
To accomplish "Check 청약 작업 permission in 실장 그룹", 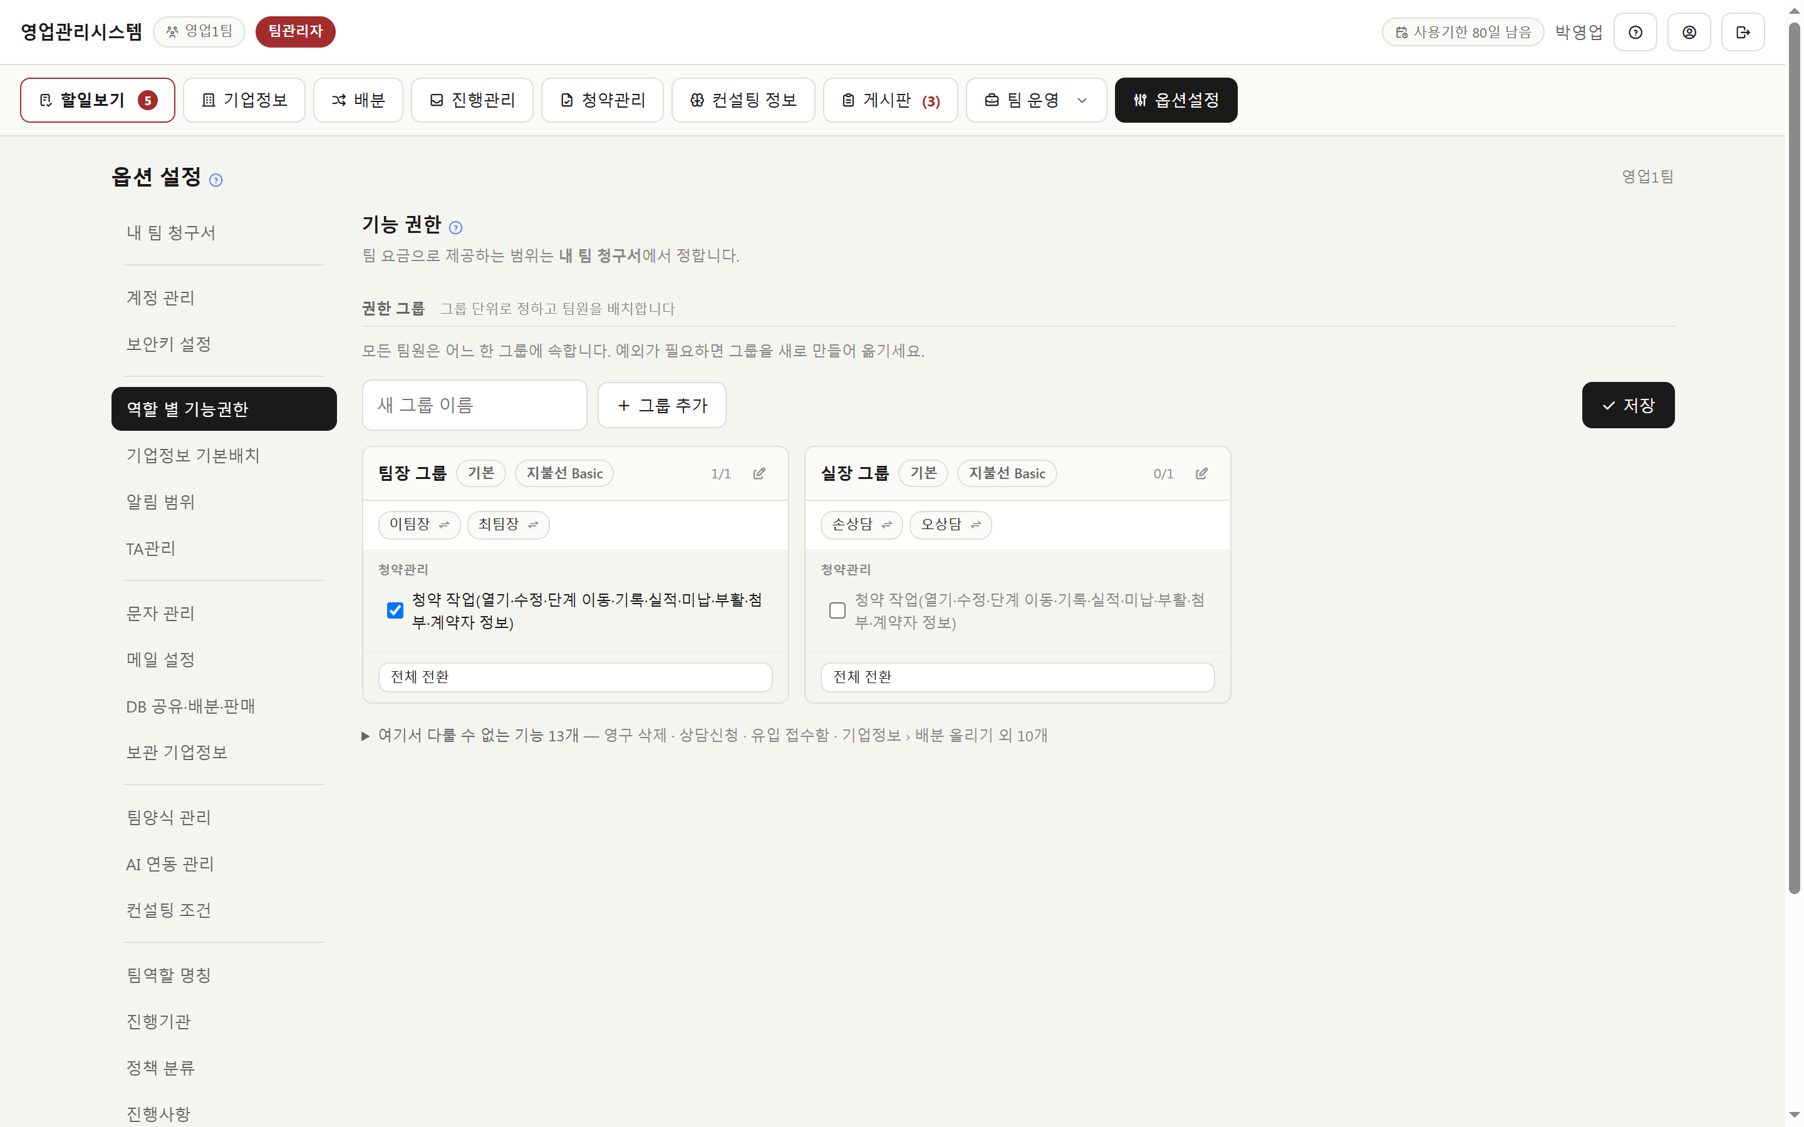I will (837, 610).
